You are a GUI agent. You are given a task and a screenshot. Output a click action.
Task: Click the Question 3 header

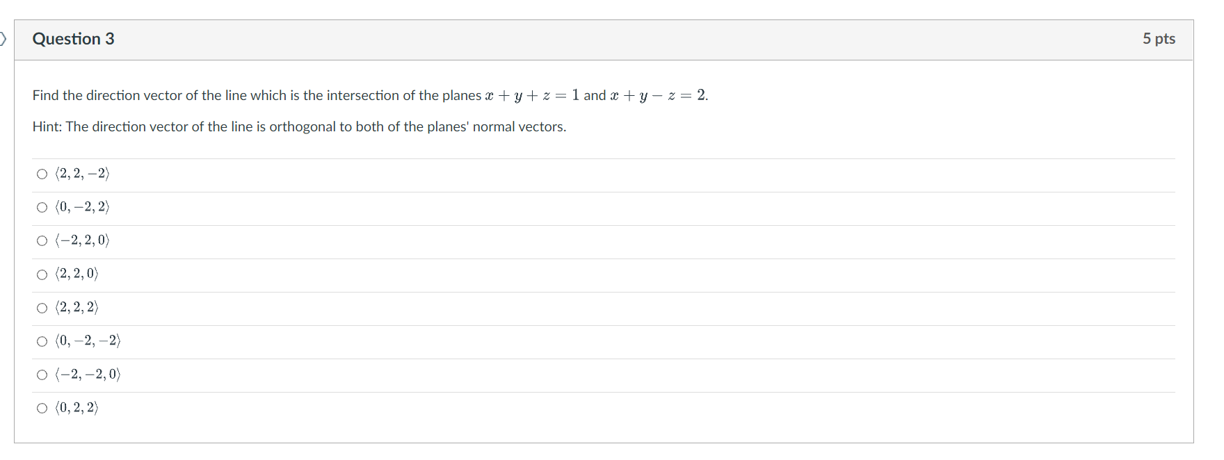pos(74,39)
